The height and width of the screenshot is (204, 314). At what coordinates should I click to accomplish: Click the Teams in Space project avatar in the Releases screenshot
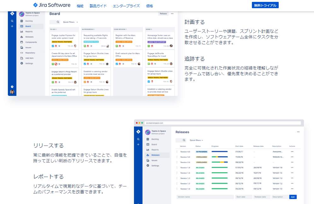pos(148,132)
